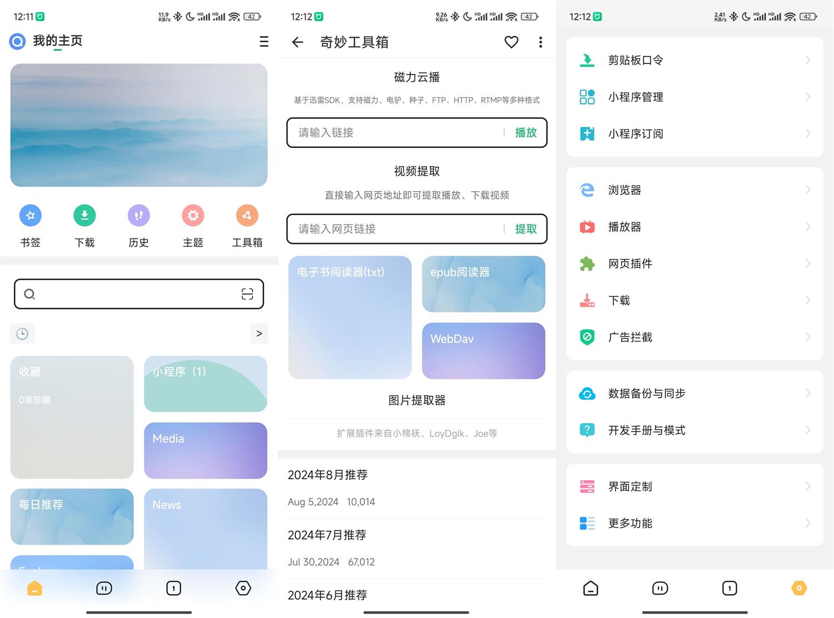Click the arrow next to the quick-access row

[x=259, y=333]
